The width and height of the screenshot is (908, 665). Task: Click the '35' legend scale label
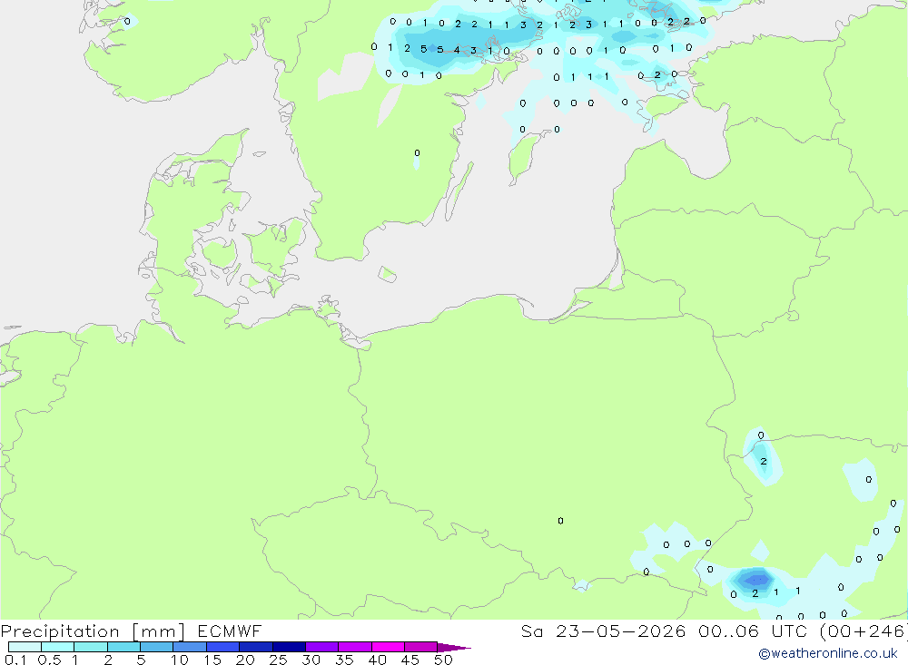(344, 660)
